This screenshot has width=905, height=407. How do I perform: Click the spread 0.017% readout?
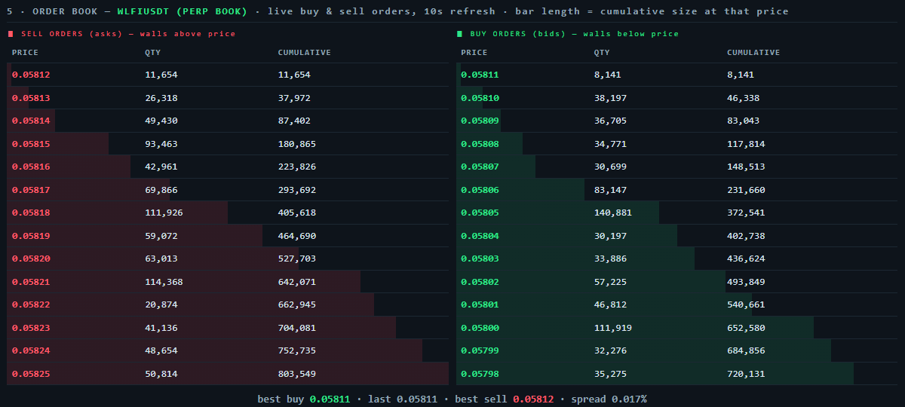pos(609,399)
